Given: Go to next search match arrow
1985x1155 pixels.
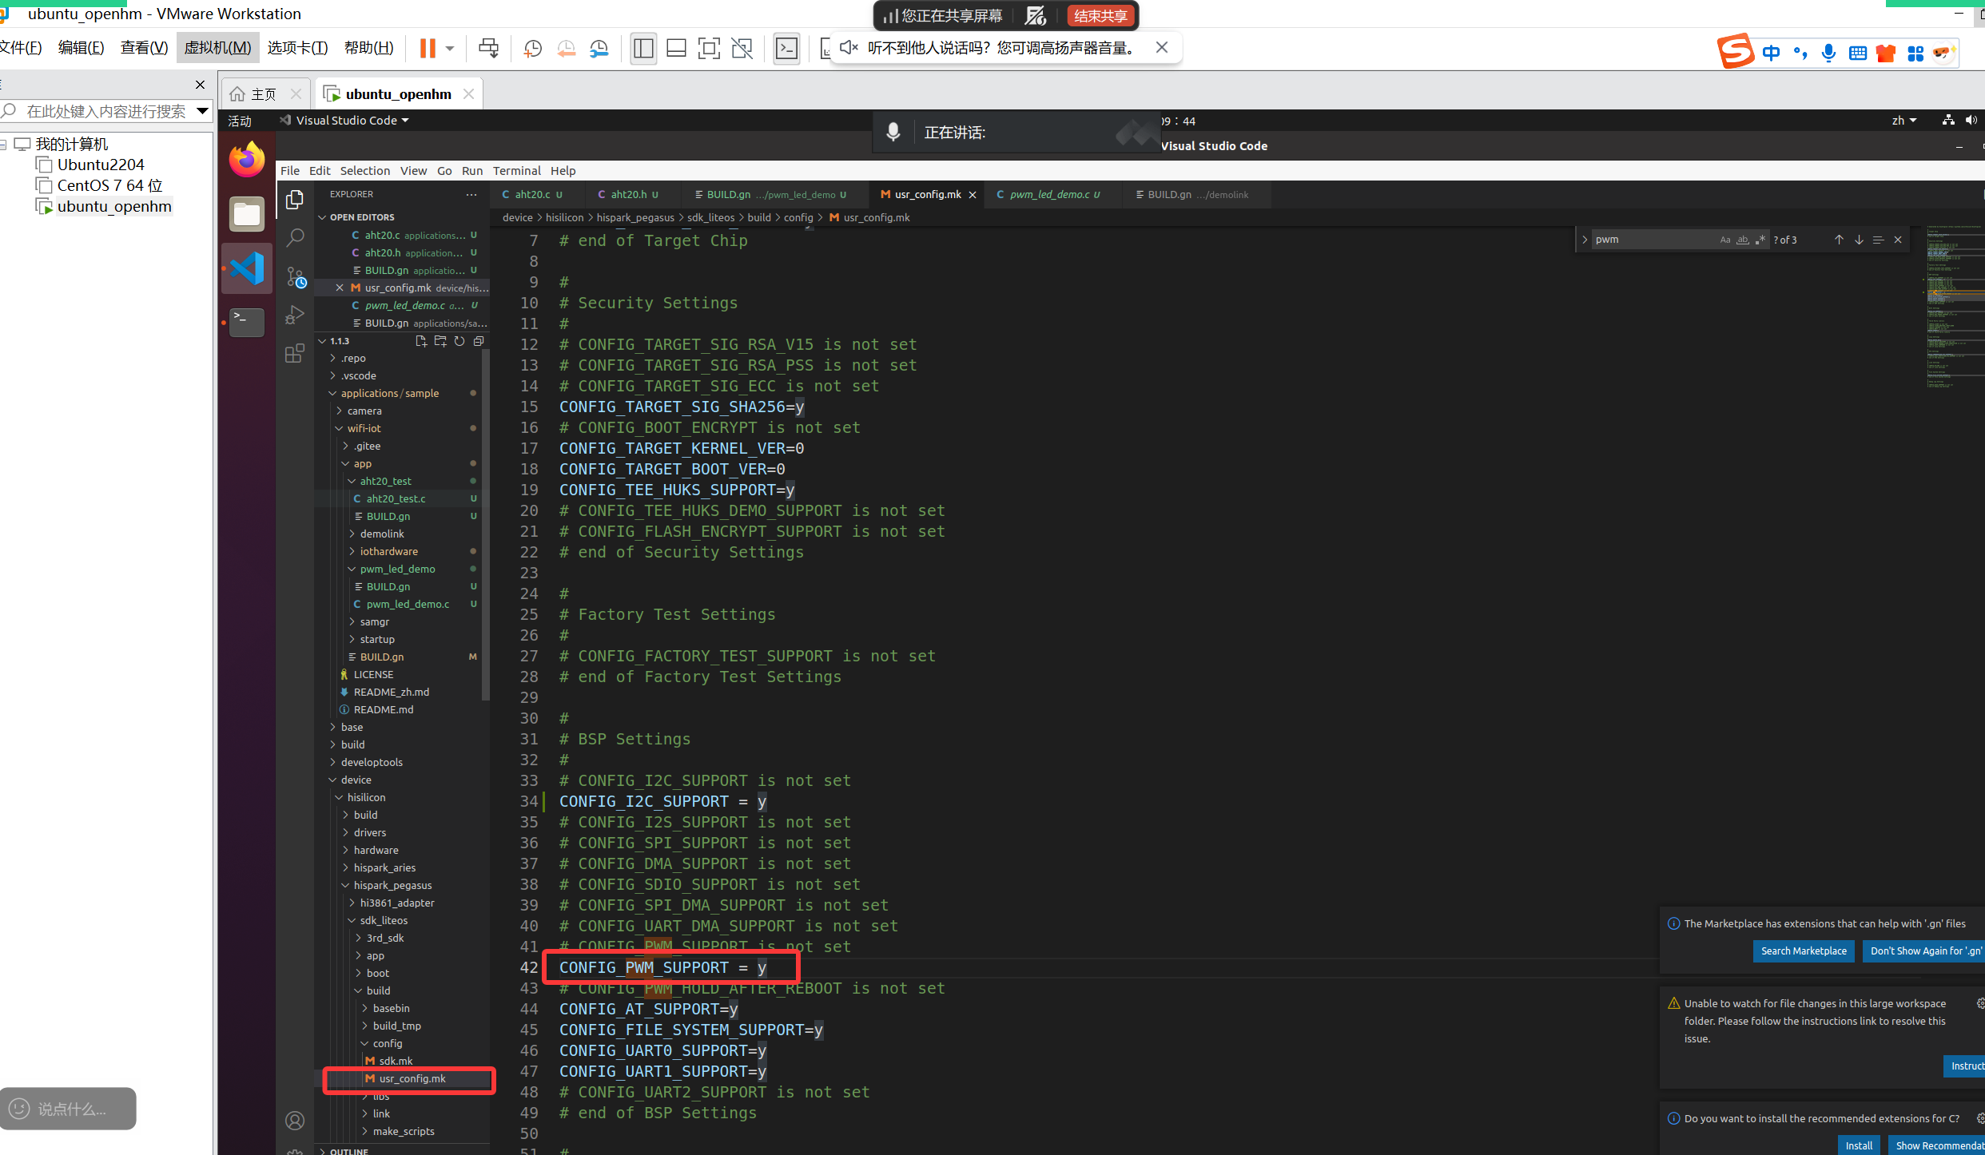Looking at the screenshot, I should point(1859,240).
